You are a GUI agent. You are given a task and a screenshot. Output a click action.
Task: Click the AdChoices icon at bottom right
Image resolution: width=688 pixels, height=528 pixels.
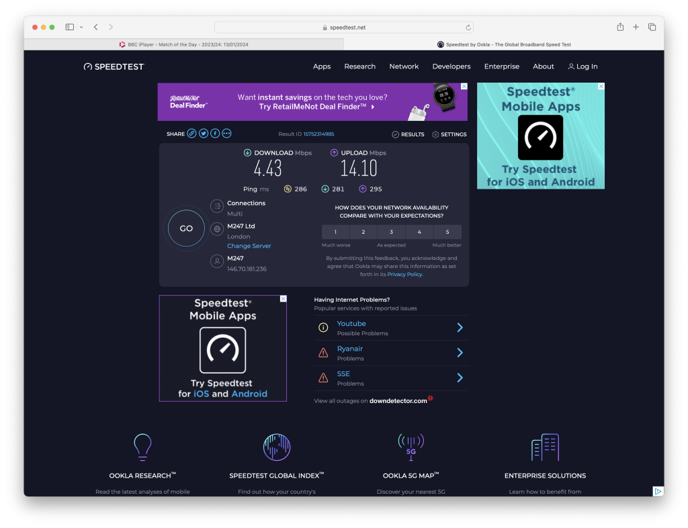click(x=658, y=491)
